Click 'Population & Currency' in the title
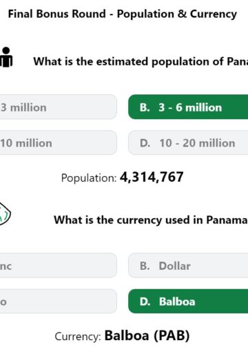This screenshot has height=347, width=248. [177, 14]
